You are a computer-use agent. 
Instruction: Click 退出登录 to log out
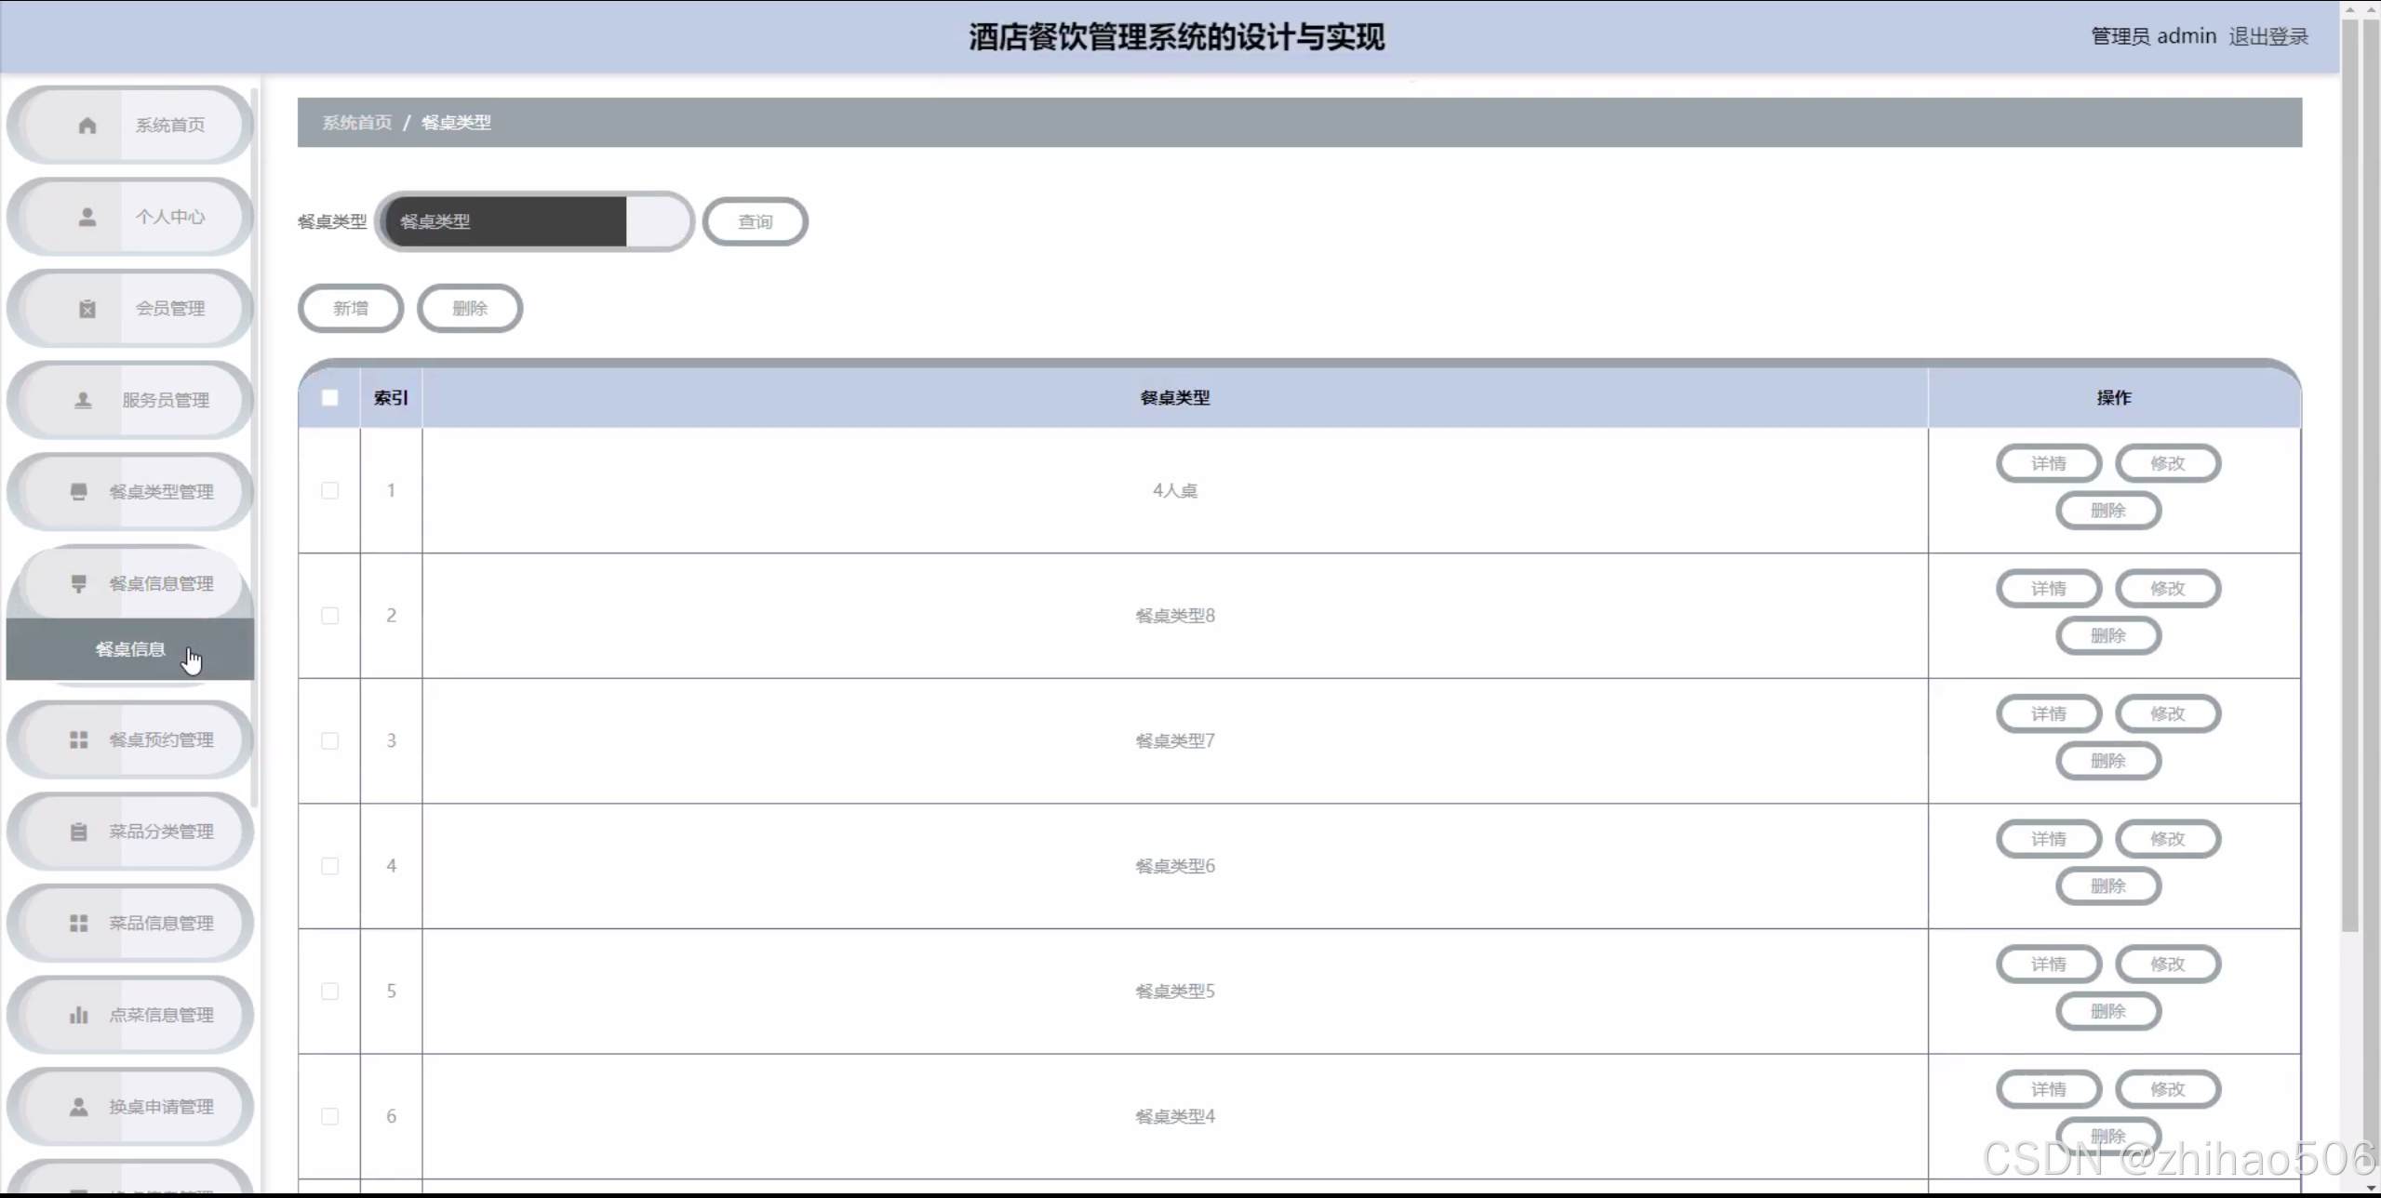[x=2268, y=35]
